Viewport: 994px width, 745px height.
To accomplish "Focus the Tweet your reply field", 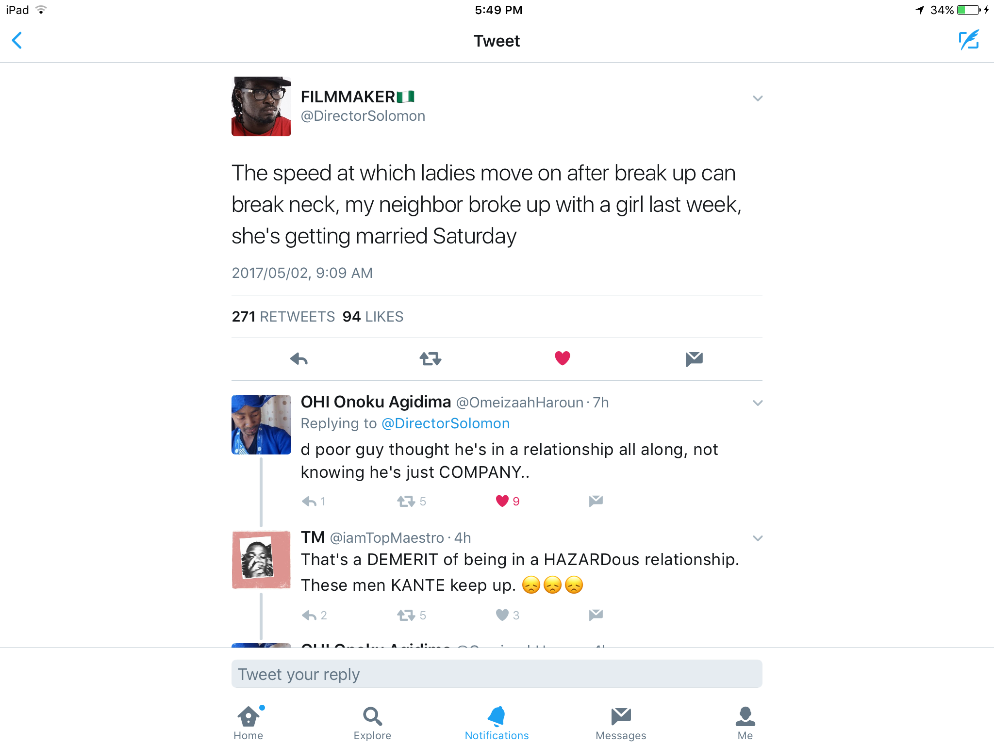I will click(x=497, y=674).
